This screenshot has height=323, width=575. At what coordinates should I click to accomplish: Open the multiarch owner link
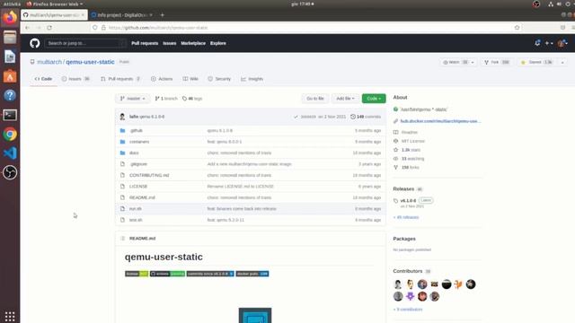[49, 62]
